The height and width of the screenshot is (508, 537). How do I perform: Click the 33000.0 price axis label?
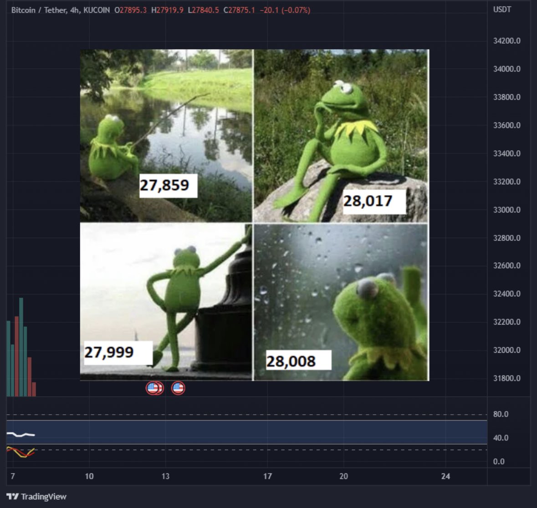(507, 209)
